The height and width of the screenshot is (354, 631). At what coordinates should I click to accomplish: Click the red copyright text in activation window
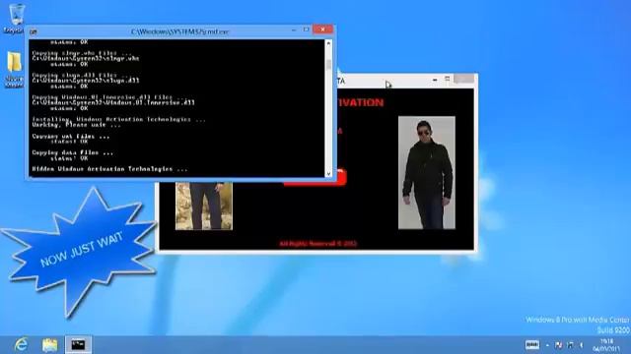[318, 244]
